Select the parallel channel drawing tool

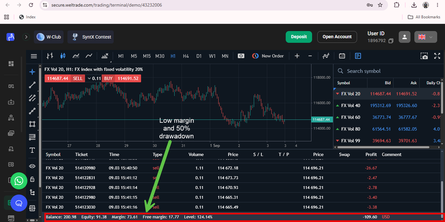pos(32,98)
